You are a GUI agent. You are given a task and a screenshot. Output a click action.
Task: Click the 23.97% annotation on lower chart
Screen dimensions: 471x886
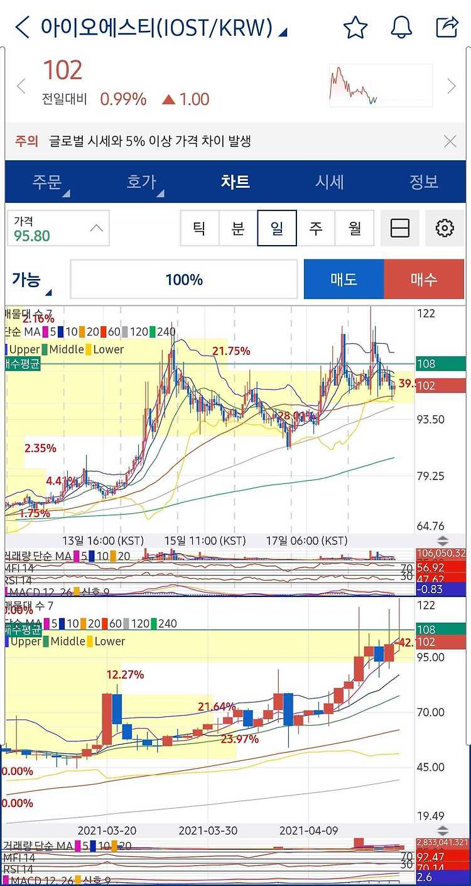(x=240, y=740)
